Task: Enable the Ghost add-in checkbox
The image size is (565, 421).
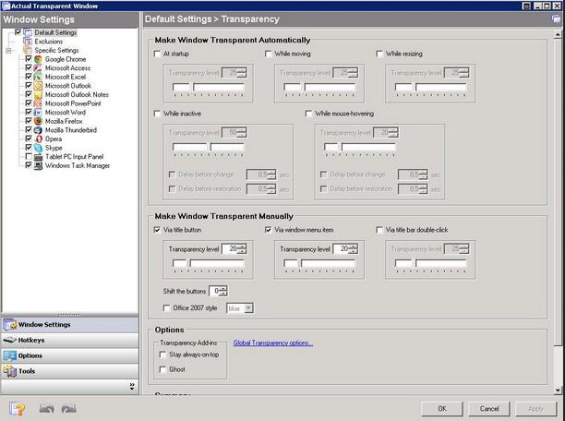Action: tap(162, 369)
